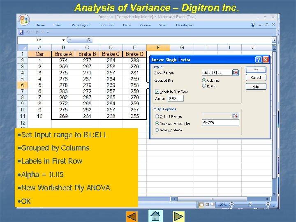The image size is (296, 222).
Task: Undo using the quick access arrow
Action: click(28, 32)
